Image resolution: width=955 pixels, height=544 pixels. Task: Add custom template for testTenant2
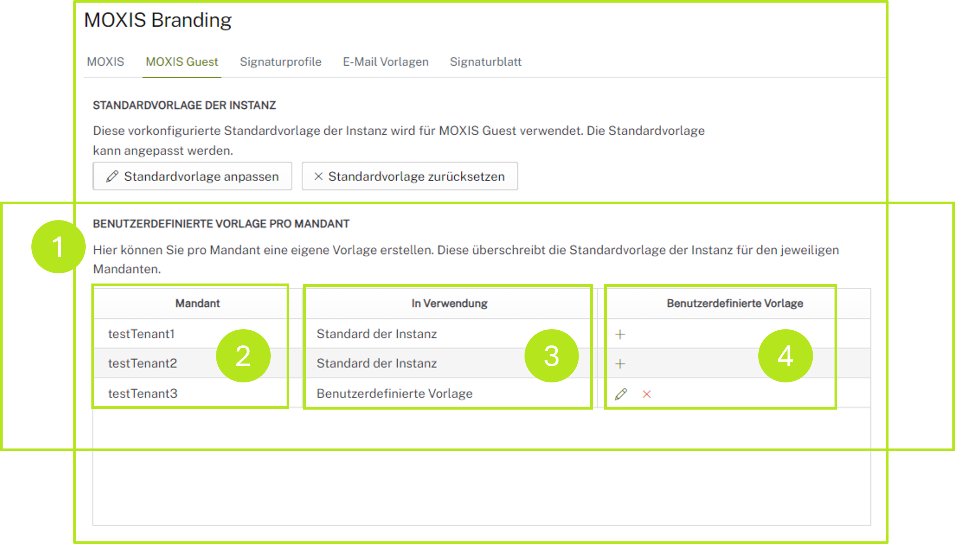click(x=620, y=364)
